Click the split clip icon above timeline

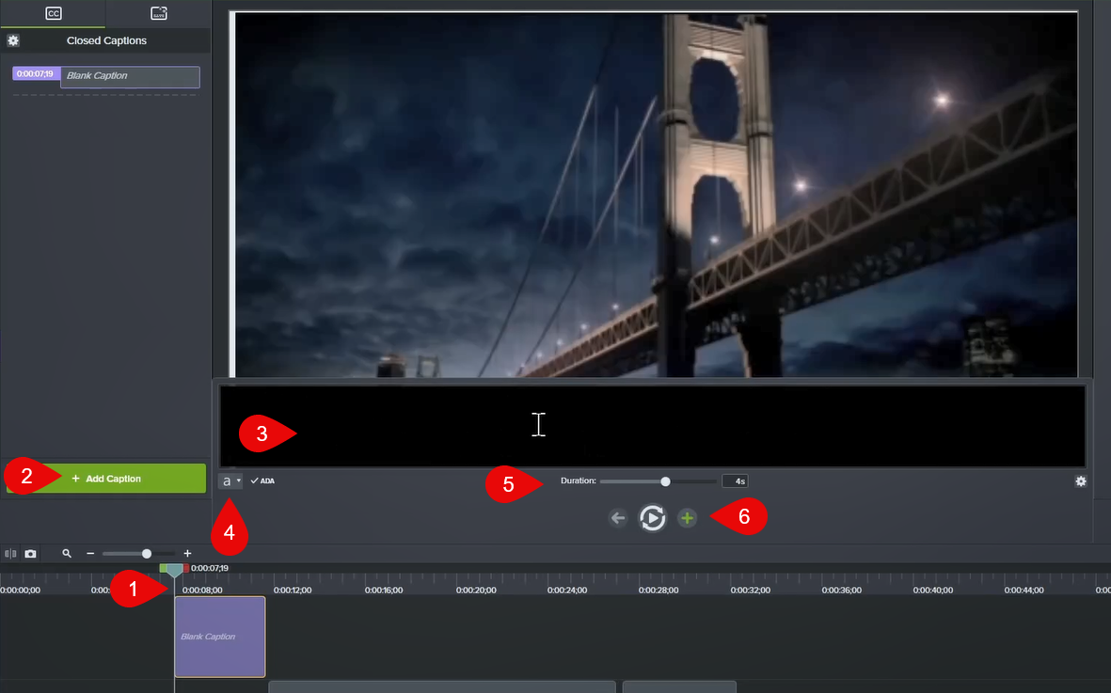pos(11,554)
